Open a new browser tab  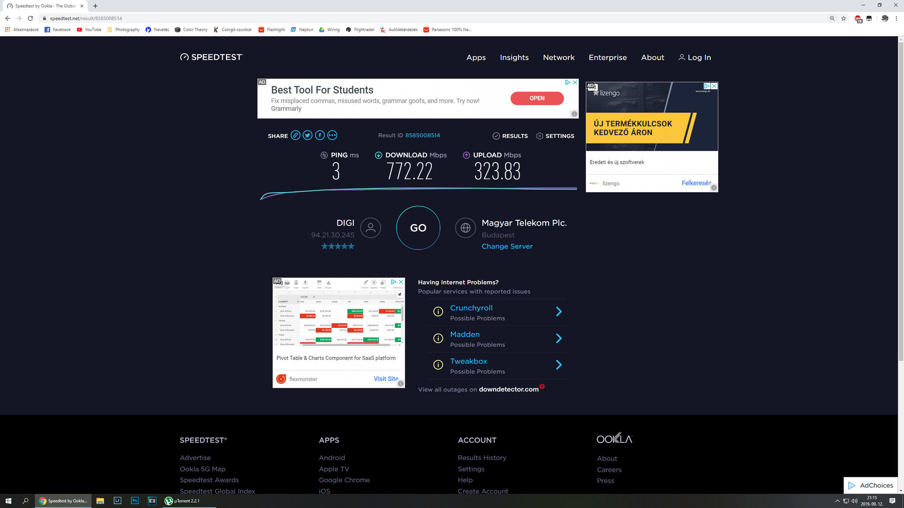[x=95, y=6]
